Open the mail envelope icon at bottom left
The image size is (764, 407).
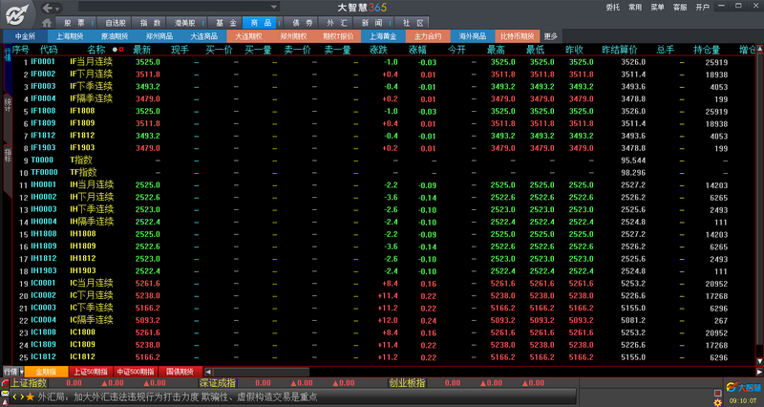click(5, 393)
